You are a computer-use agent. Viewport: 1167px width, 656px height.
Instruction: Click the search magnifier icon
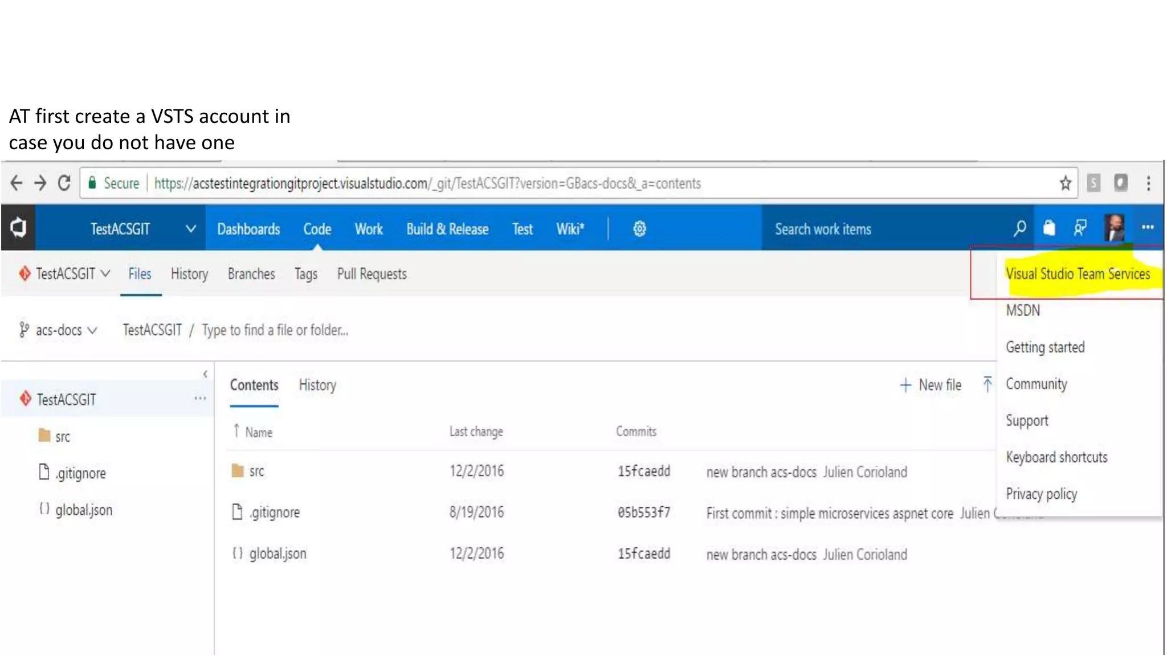[1019, 229]
